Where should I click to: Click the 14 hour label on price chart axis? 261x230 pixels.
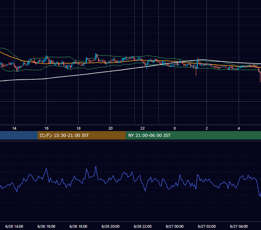14,128
